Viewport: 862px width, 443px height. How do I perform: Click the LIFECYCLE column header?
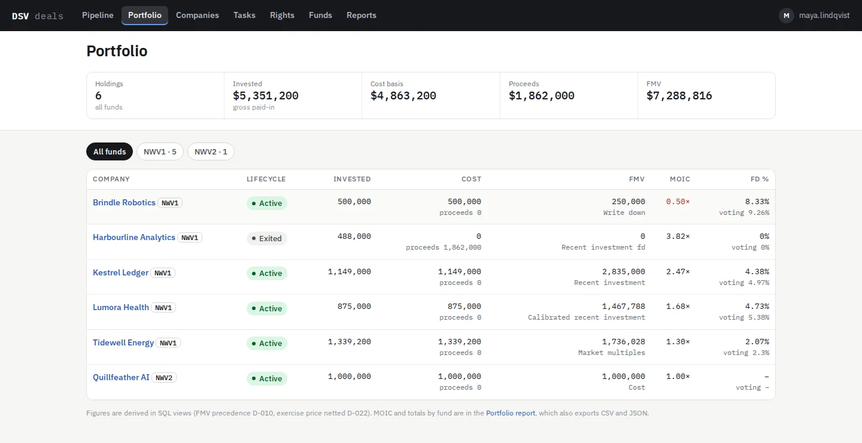click(266, 179)
